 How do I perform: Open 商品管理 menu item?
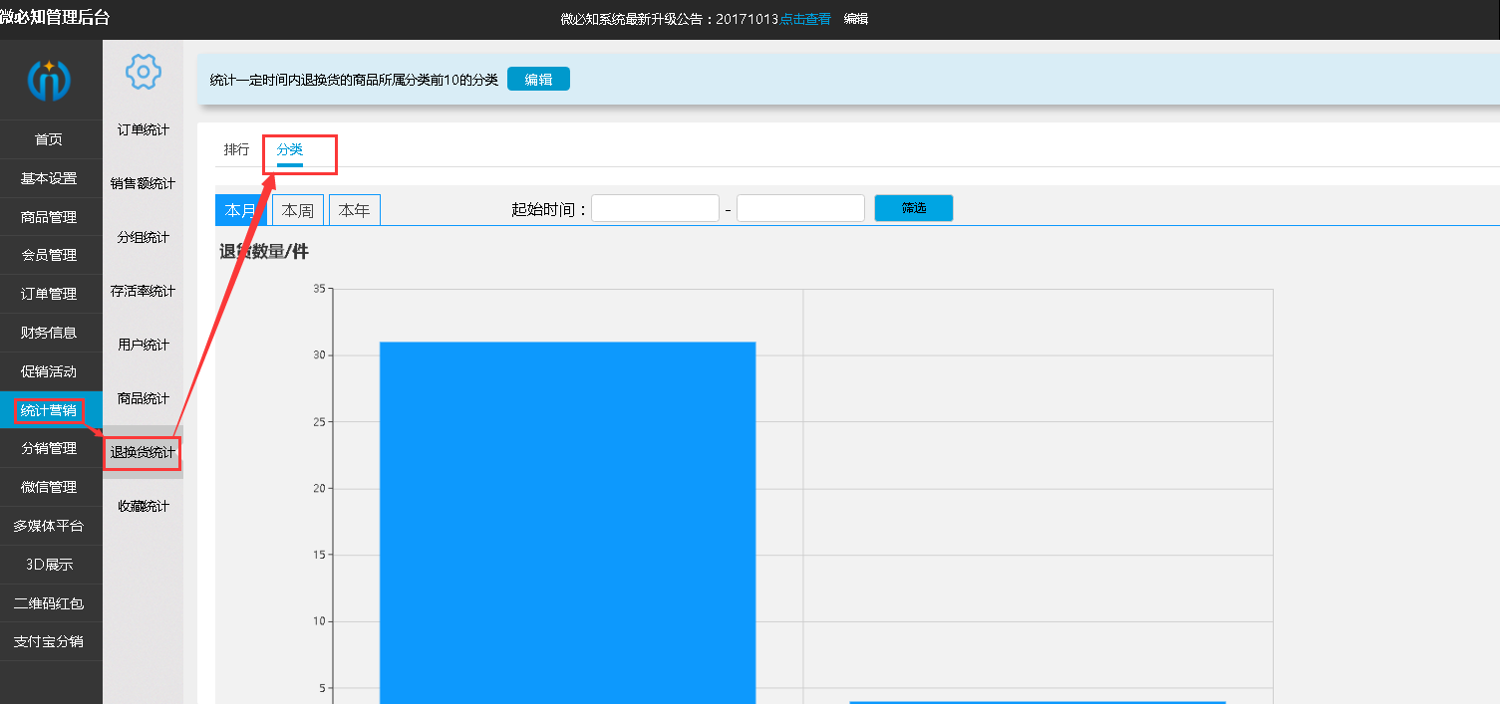(49, 217)
